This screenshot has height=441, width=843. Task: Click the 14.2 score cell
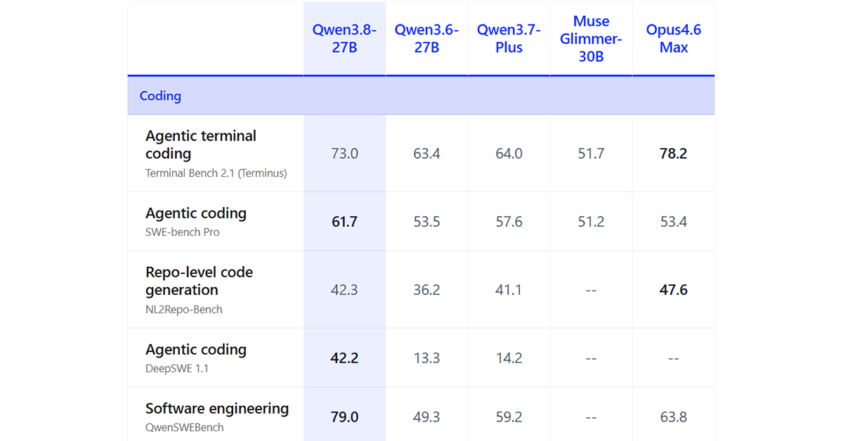pos(509,358)
